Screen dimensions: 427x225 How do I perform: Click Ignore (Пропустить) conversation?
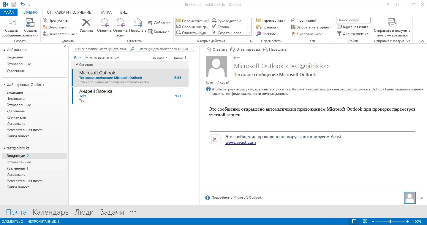point(55,20)
